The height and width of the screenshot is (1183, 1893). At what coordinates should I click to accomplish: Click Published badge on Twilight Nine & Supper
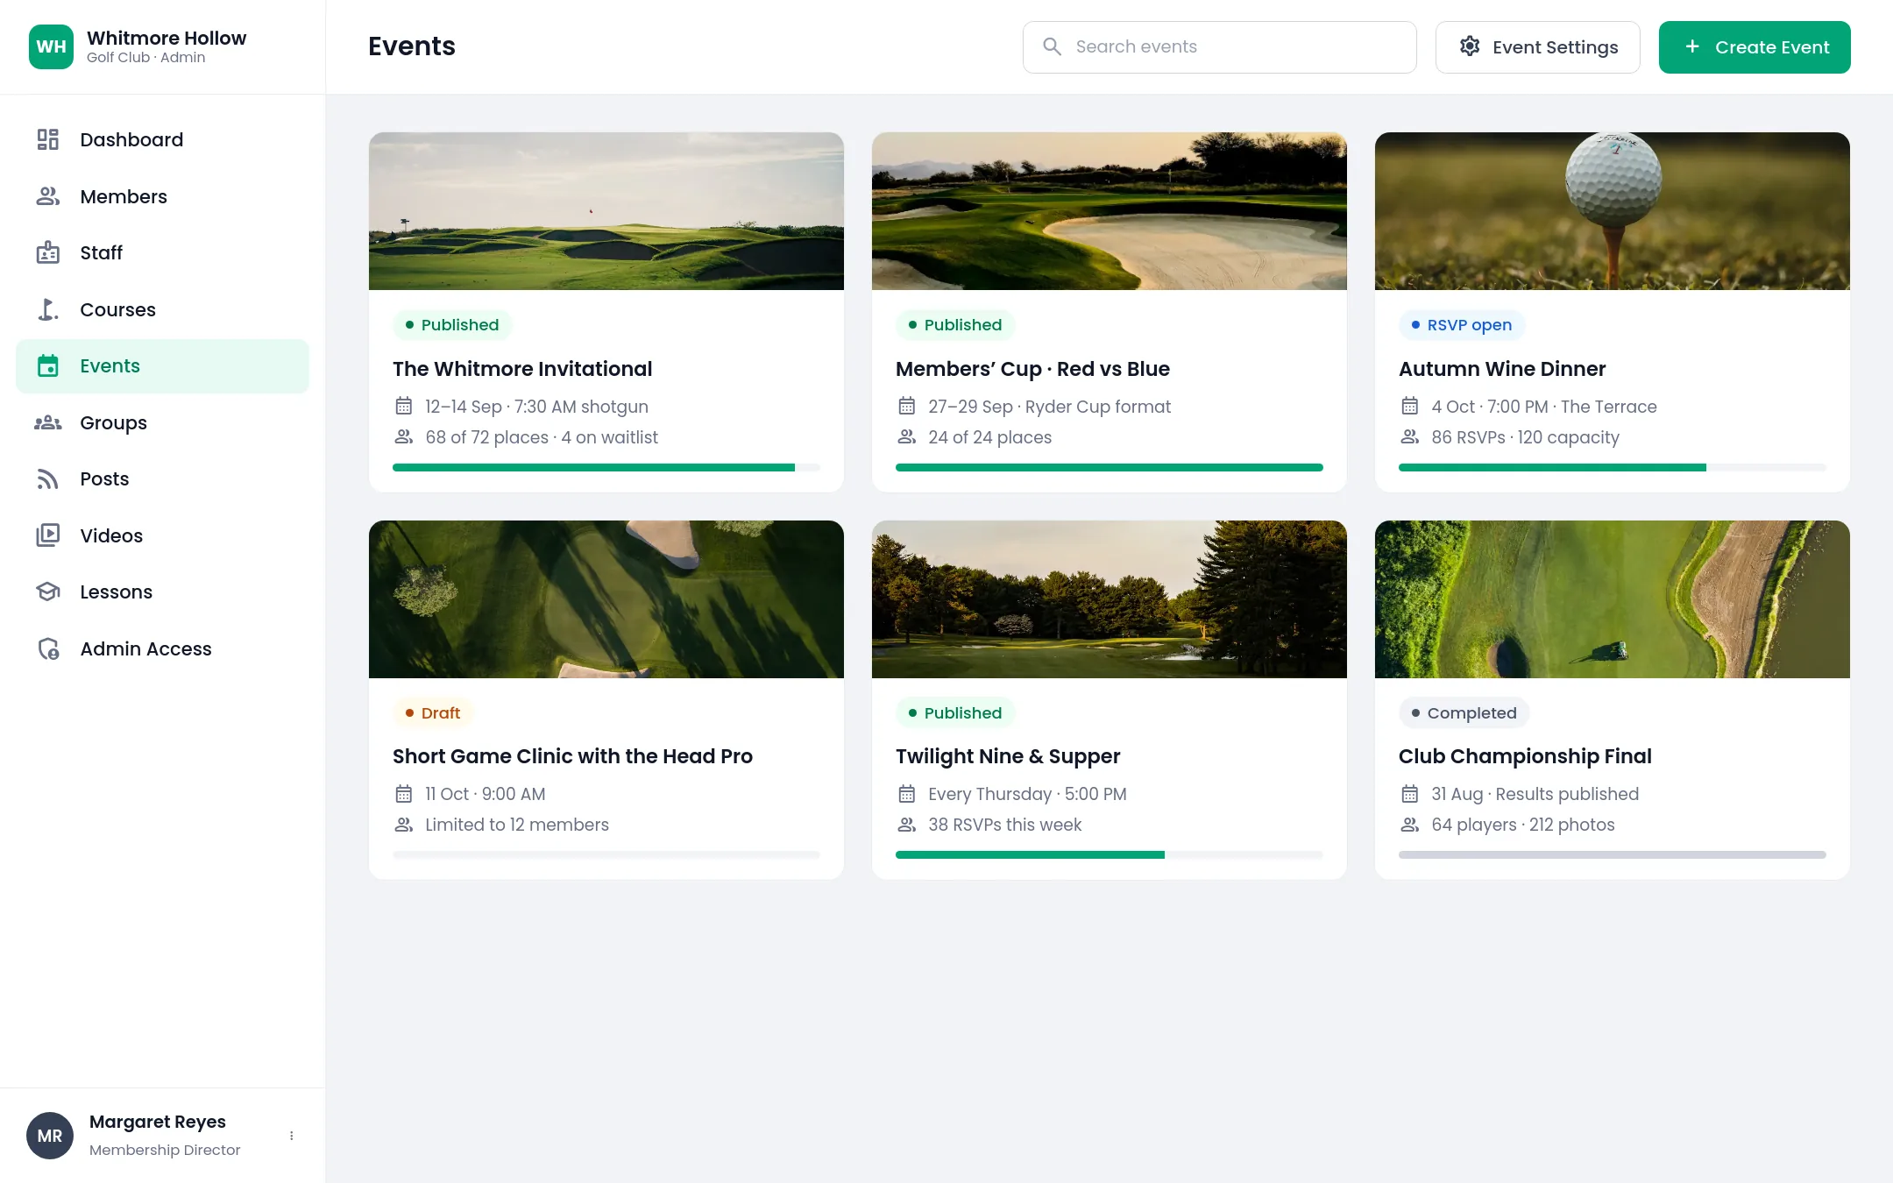[955, 713]
